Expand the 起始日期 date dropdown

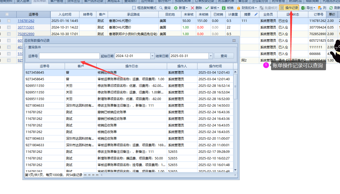tap(152, 56)
